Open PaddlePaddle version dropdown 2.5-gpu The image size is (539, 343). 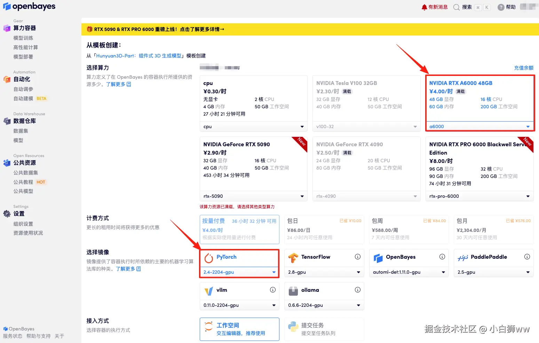click(494, 272)
